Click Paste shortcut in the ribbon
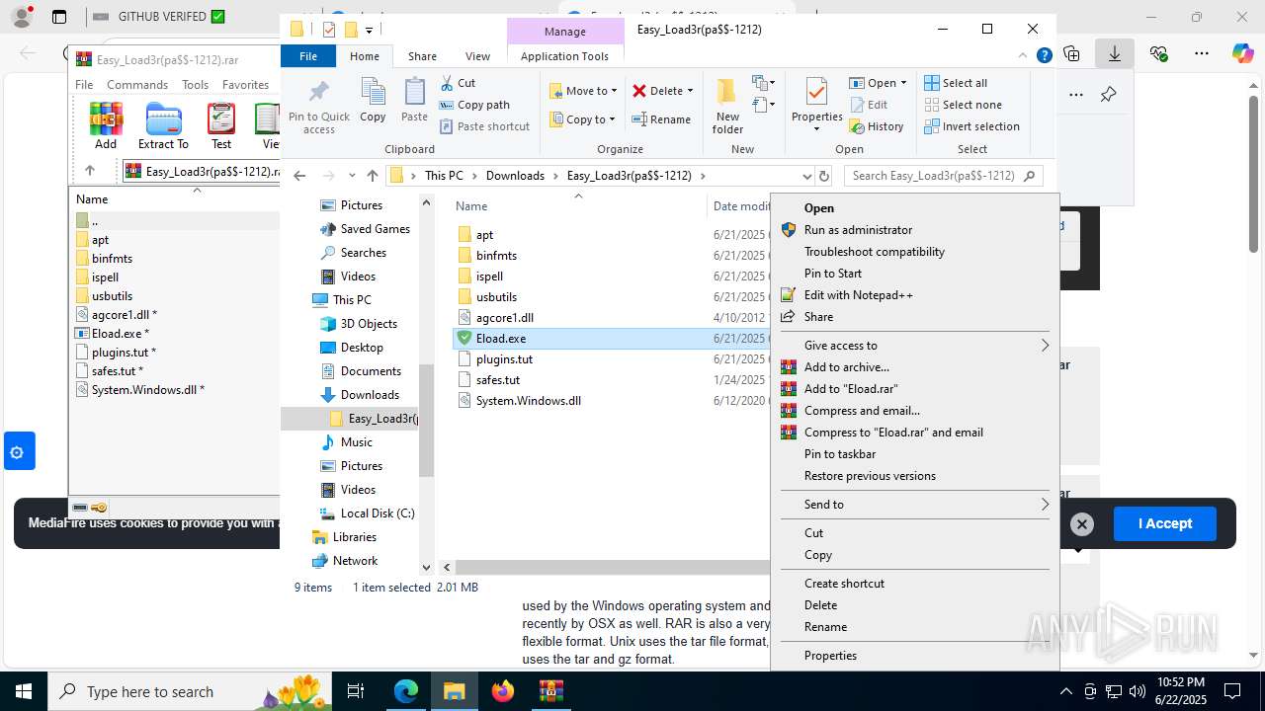Image resolution: width=1265 pixels, height=711 pixels. tap(484, 126)
